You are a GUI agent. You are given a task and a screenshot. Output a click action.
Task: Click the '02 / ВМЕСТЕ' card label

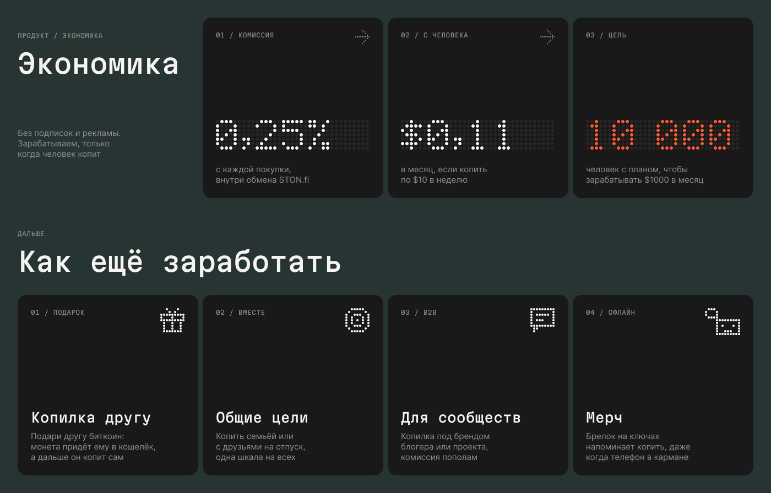pos(241,313)
